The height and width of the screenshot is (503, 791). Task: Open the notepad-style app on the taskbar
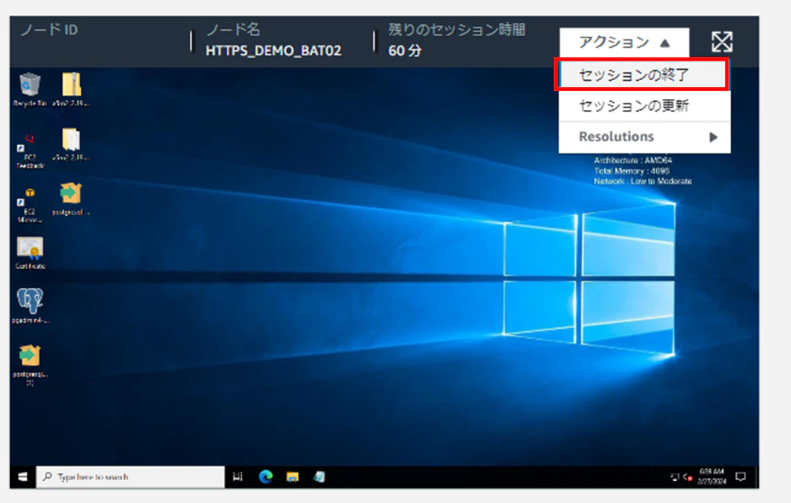click(320, 477)
